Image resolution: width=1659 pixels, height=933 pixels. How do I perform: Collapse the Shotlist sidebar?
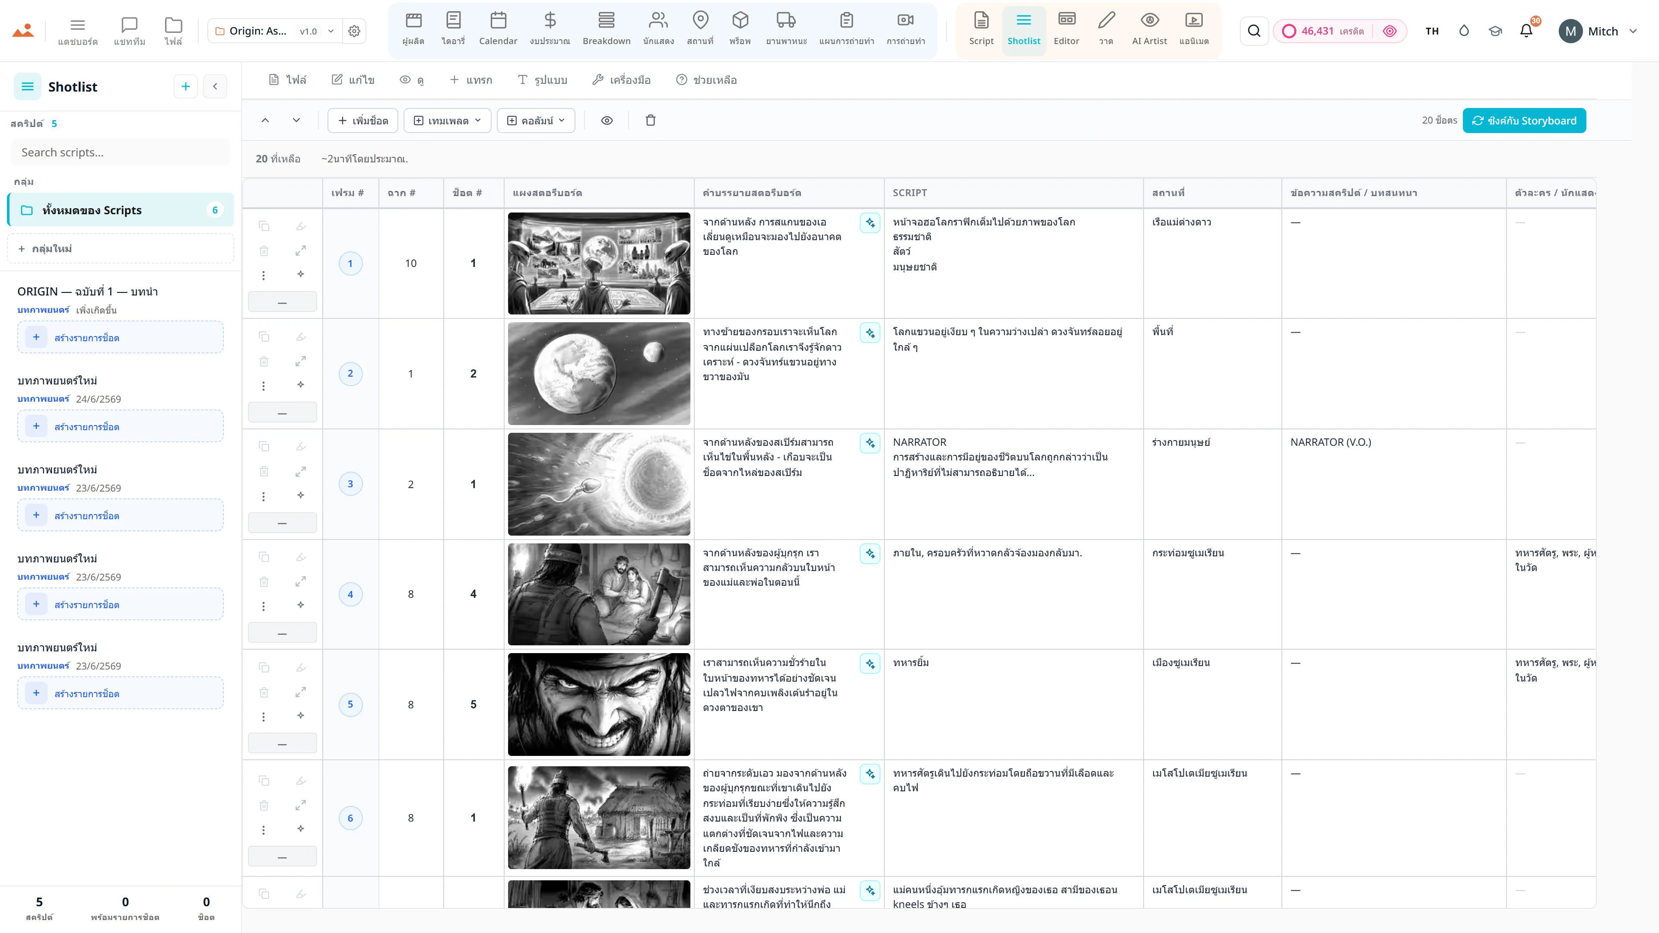(x=215, y=86)
